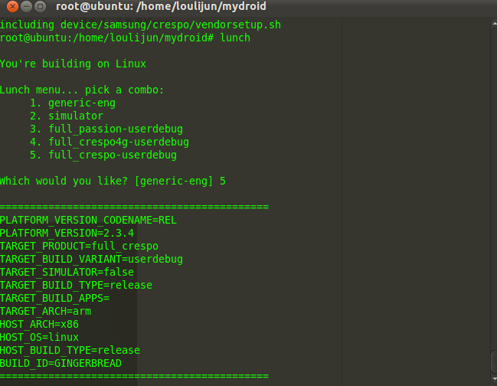
Task: Click the vertical scrollbar thumb
Action: pos(494,362)
